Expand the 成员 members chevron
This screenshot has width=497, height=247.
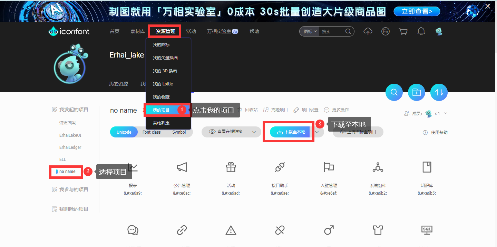(446, 113)
